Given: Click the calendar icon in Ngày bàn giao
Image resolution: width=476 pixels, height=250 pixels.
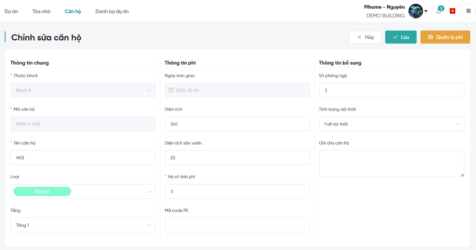Looking at the screenshot, I should (x=171, y=90).
